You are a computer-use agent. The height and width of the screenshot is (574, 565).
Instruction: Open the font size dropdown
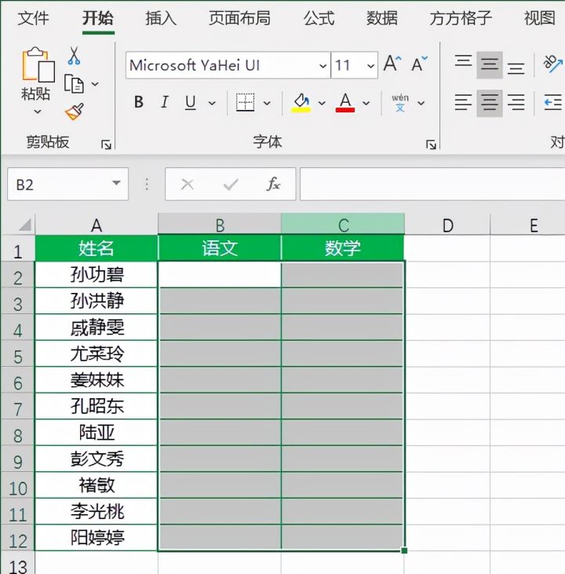coord(370,66)
